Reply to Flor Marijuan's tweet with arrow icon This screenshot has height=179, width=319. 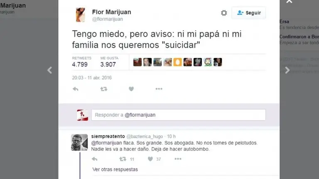[76, 89]
